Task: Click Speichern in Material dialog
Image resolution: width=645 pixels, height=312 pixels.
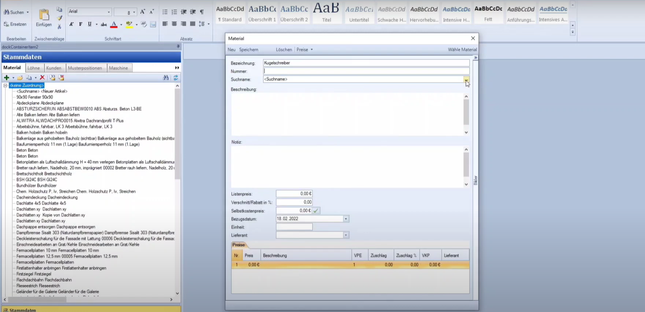Action: [249, 49]
